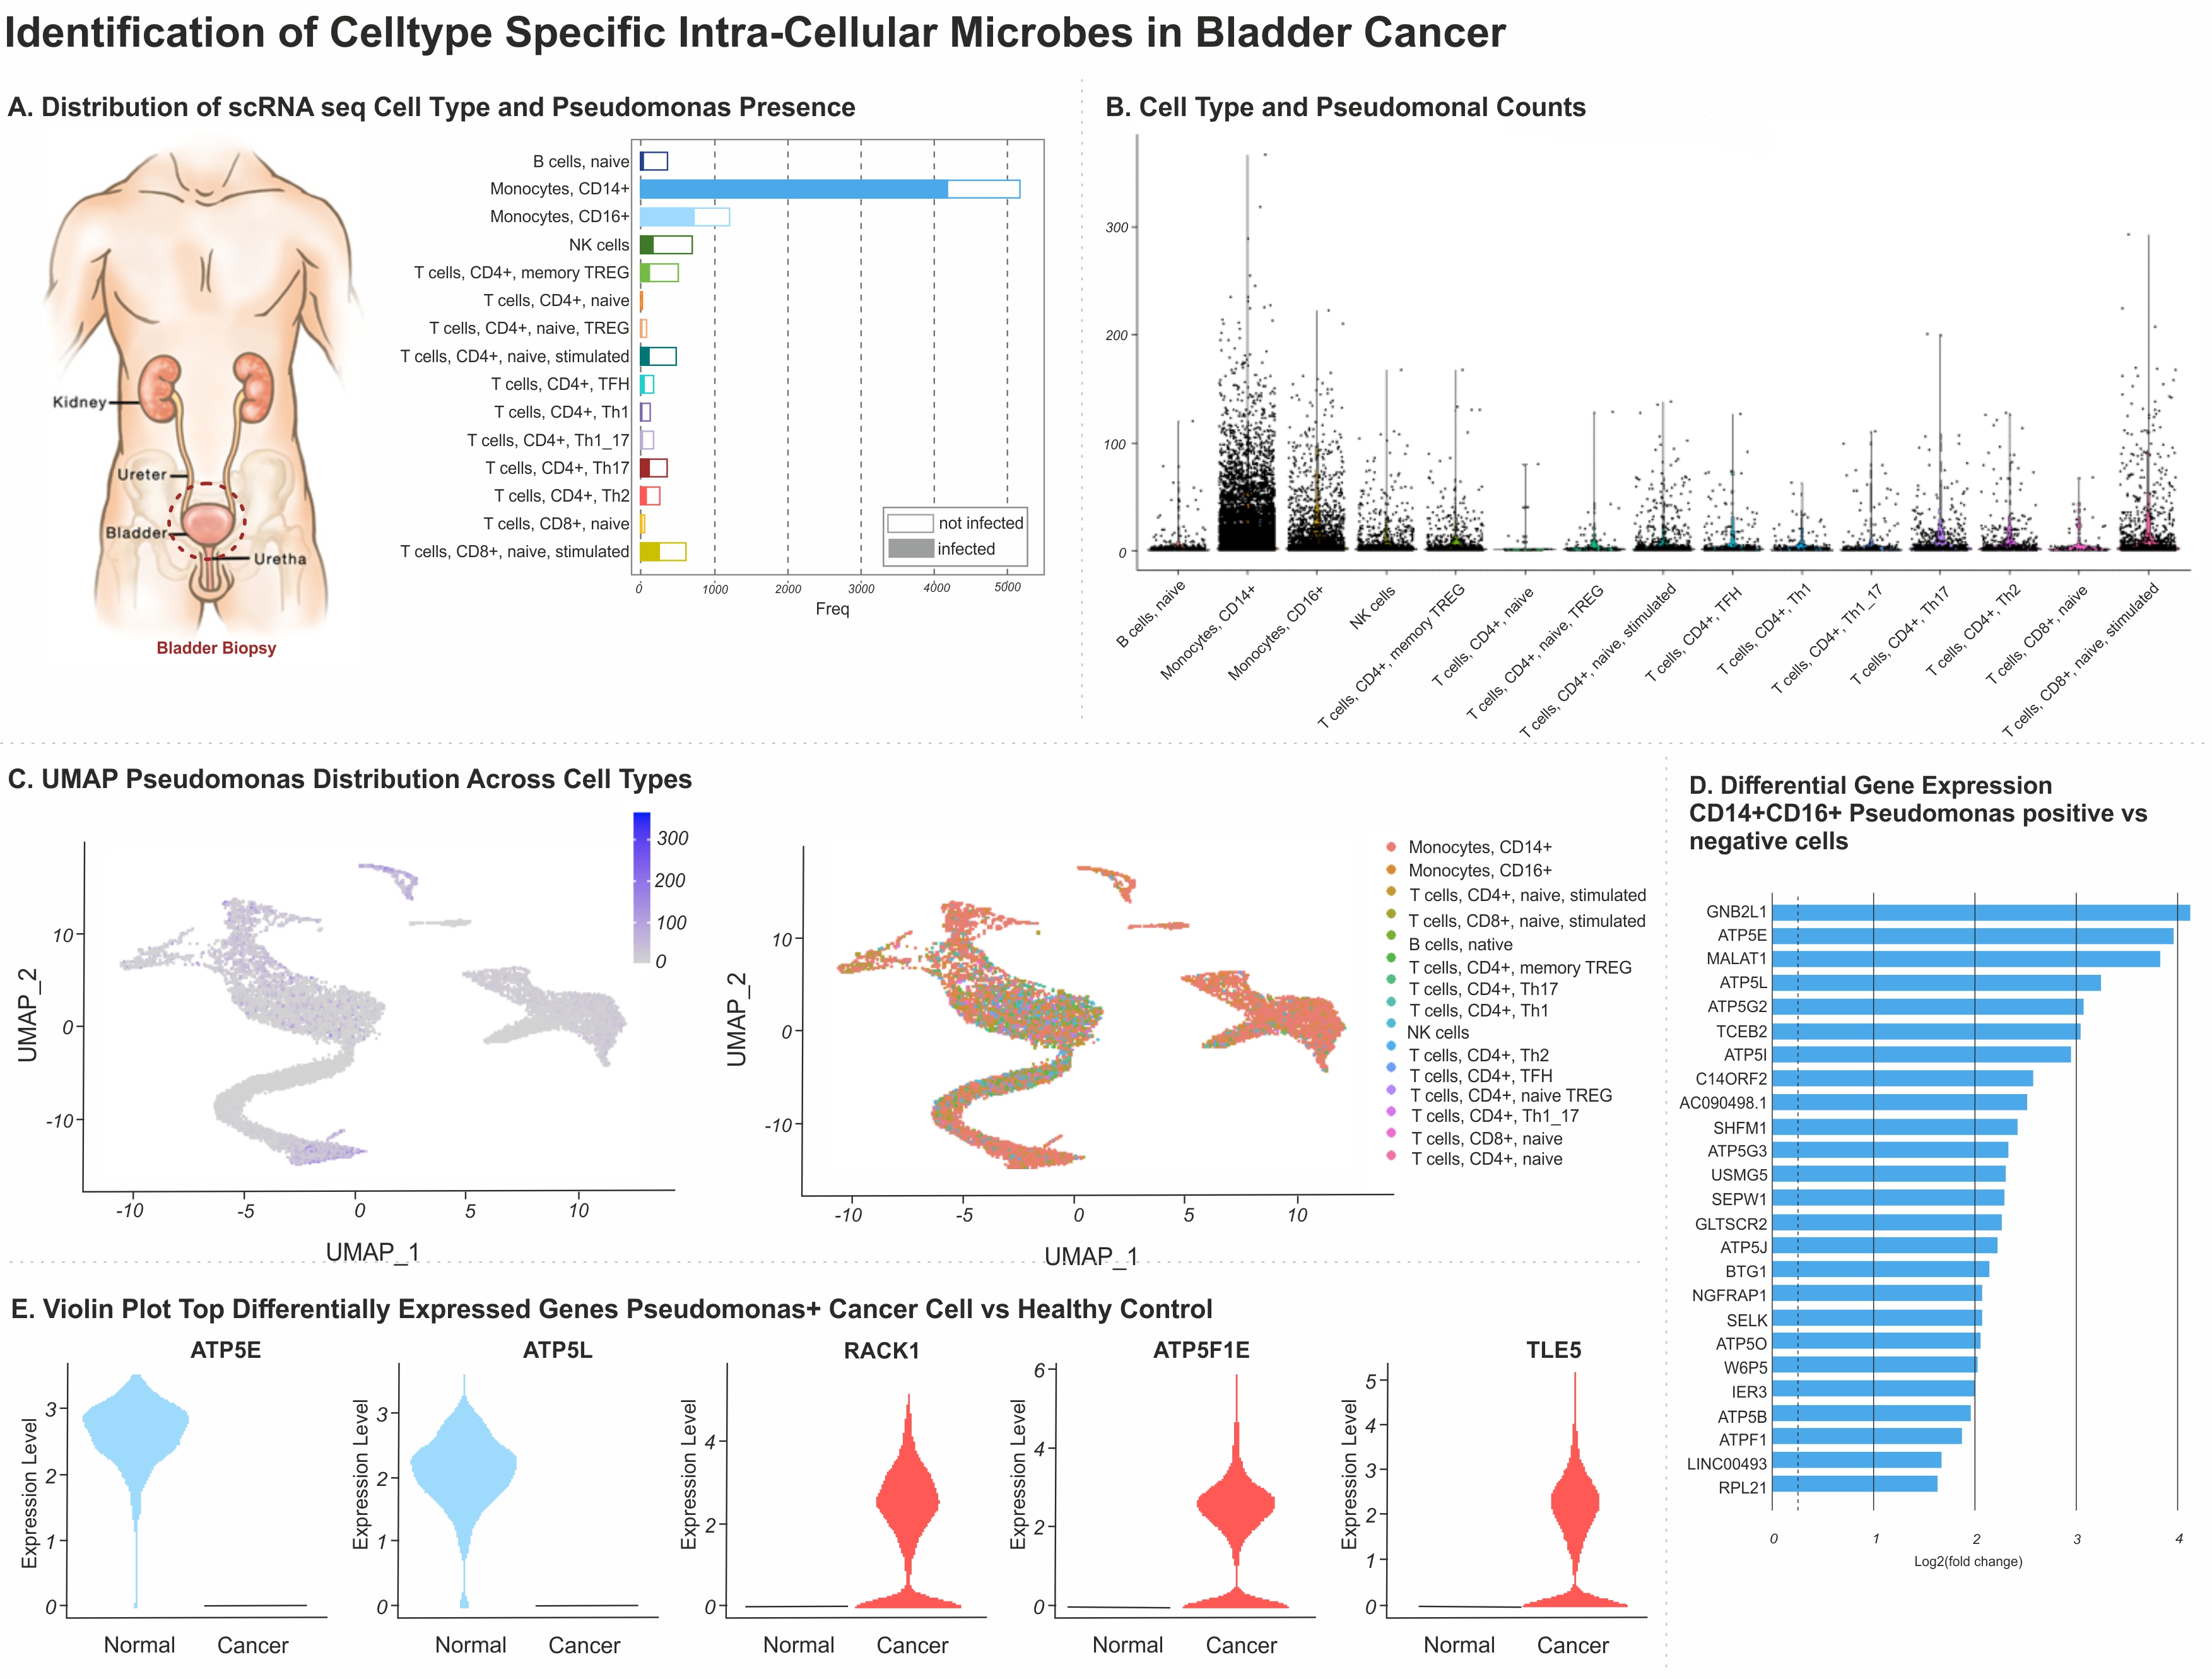
Task: Click the GNB2L1 bar in panel D
Action: tap(1980, 912)
